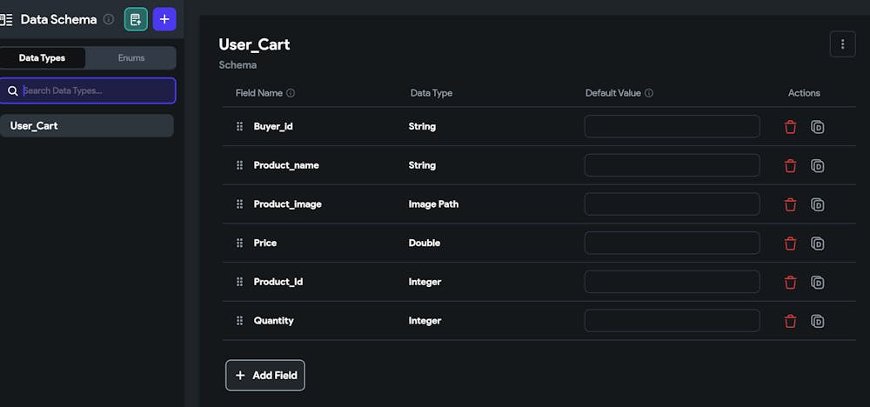Delete the Product_image field

[790, 204]
